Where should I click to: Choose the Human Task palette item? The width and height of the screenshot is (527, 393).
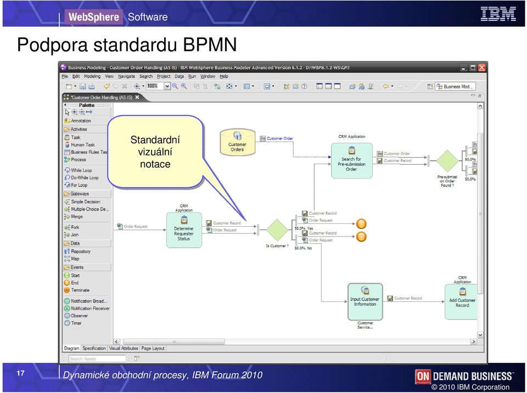coord(79,145)
